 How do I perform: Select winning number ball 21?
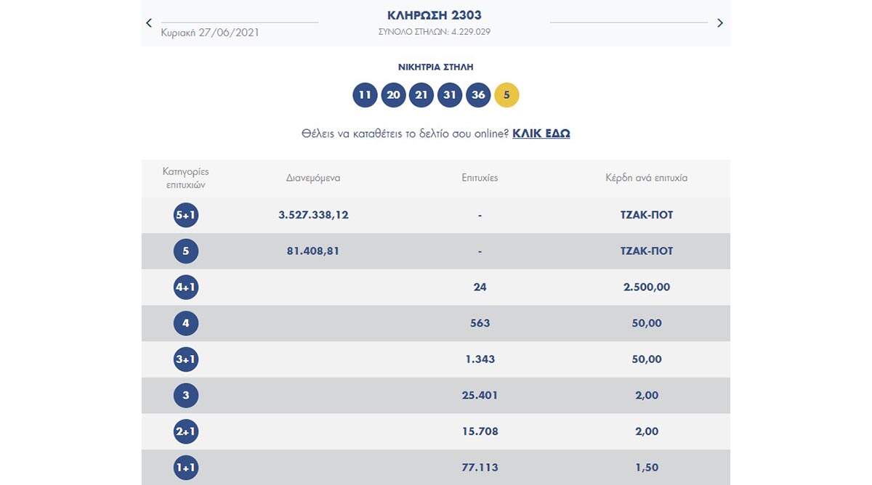pos(421,95)
